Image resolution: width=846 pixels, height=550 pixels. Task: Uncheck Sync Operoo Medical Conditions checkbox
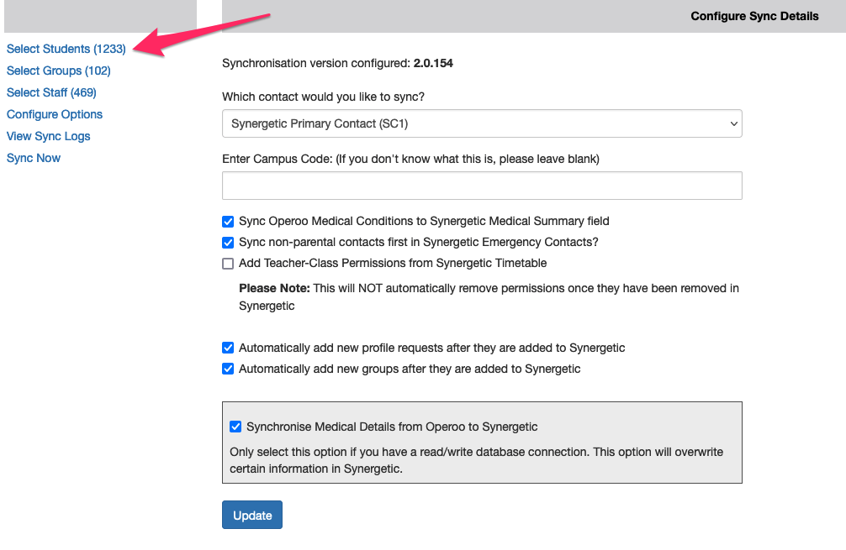(x=228, y=222)
